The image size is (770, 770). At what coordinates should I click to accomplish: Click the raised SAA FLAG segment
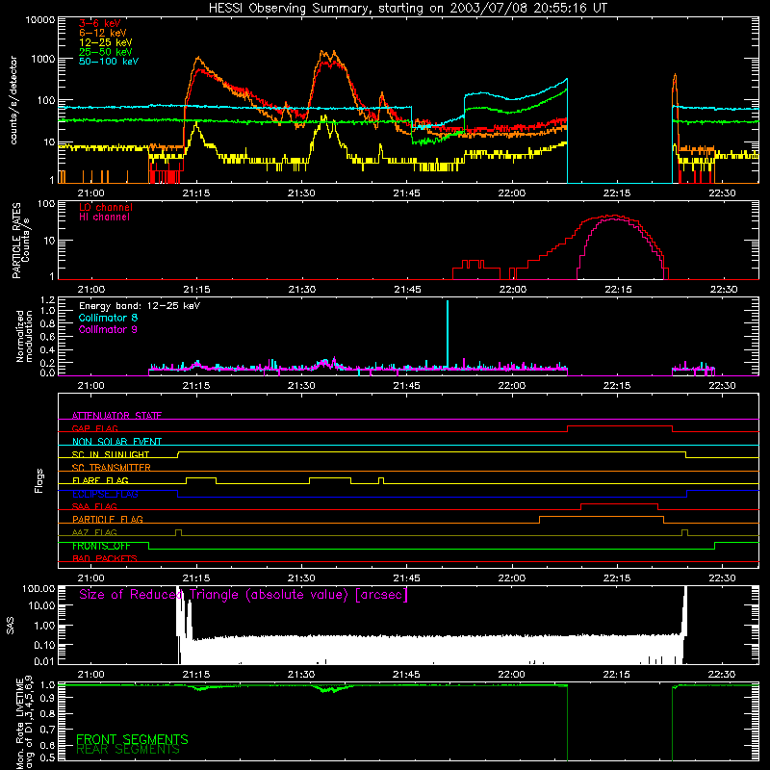[x=619, y=503]
